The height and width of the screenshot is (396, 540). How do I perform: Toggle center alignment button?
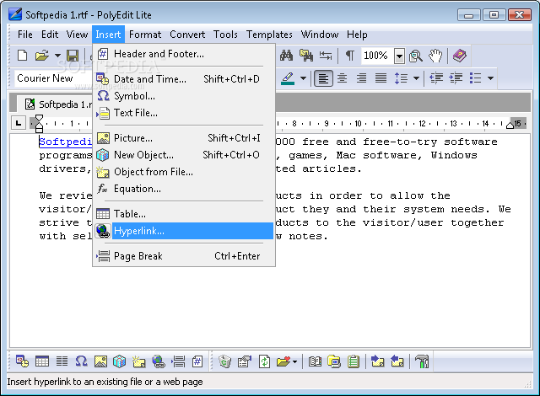[342, 78]
